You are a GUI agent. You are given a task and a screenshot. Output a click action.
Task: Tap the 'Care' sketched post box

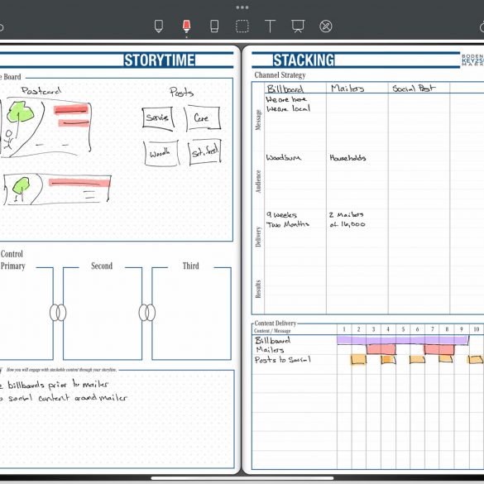pyautogui.click(x=203, y=118)
